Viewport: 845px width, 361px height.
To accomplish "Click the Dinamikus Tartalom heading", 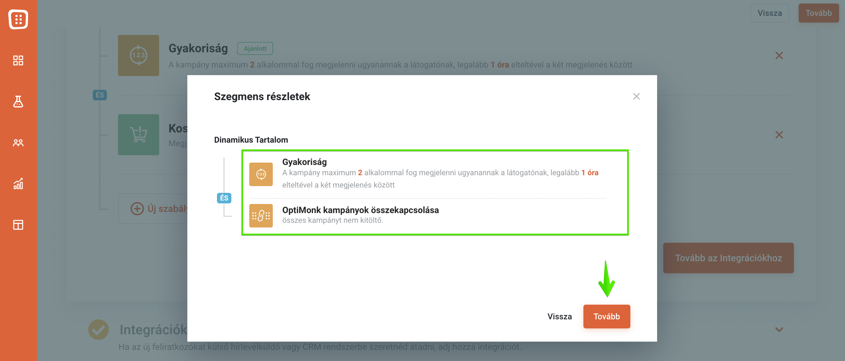I will pos(251,140).
